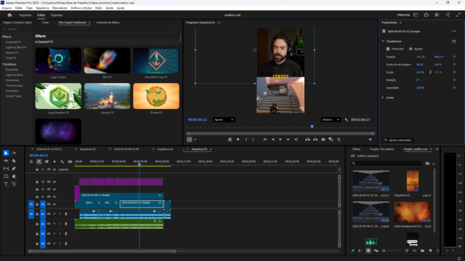Viewport: 465px width, 261px height.
Task: Select the Type tool
Action: (x=6, y=184)
